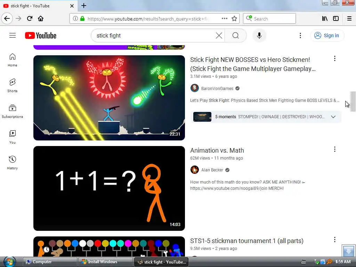
Task: Open page actions ellipsis in the address bar
Action: click(x=224, y=18)
